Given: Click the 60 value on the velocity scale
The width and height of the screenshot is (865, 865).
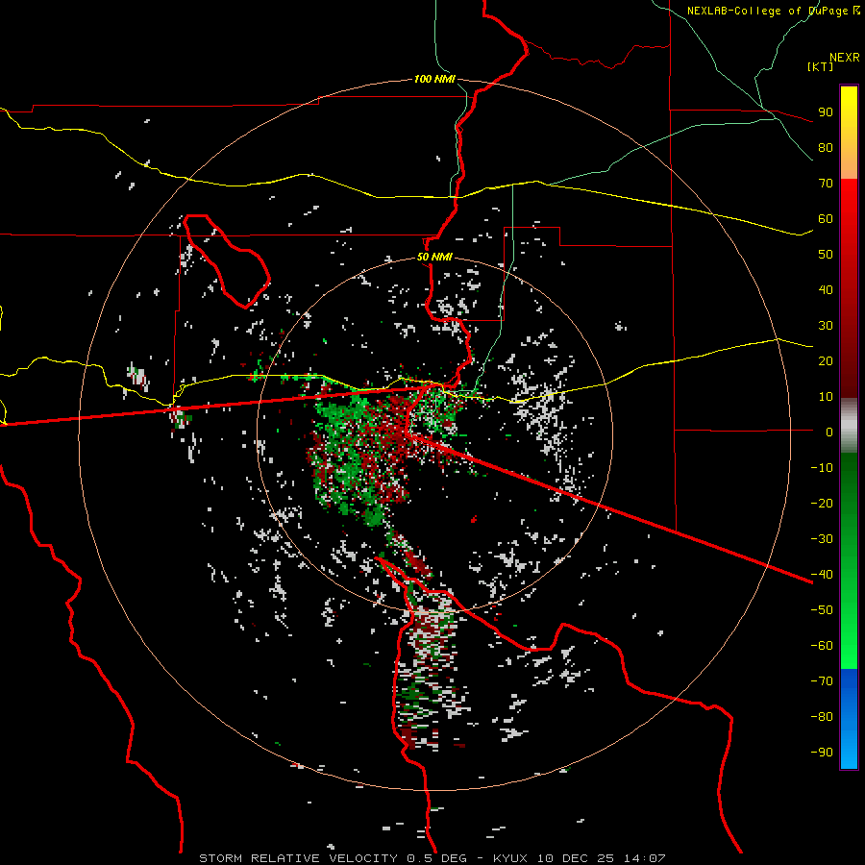Looking at the screenshot, I should point(826,218).
